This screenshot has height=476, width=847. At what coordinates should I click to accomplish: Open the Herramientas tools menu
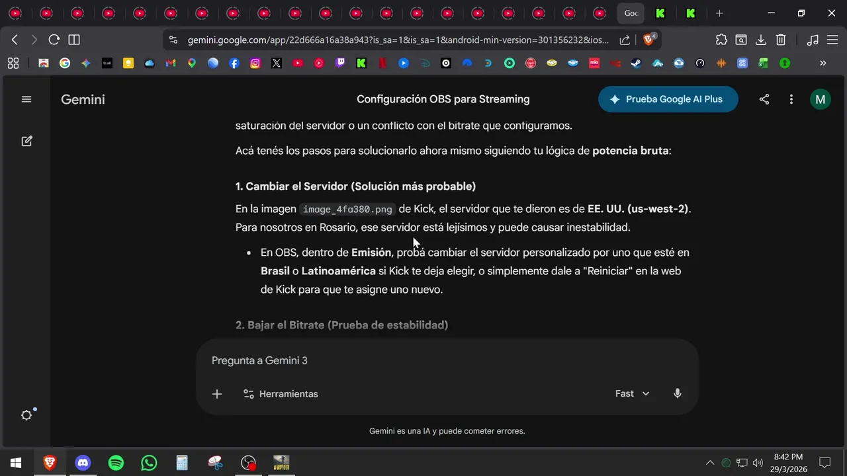(x=281, y=394)
